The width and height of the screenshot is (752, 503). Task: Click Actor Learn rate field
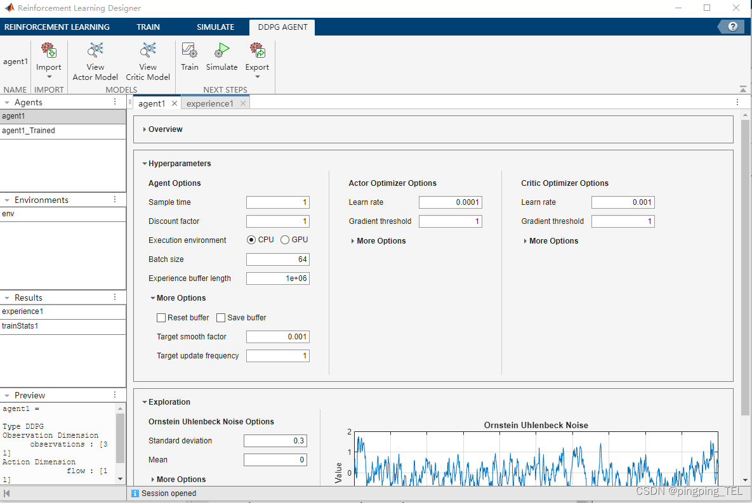[x=451, y=202]
